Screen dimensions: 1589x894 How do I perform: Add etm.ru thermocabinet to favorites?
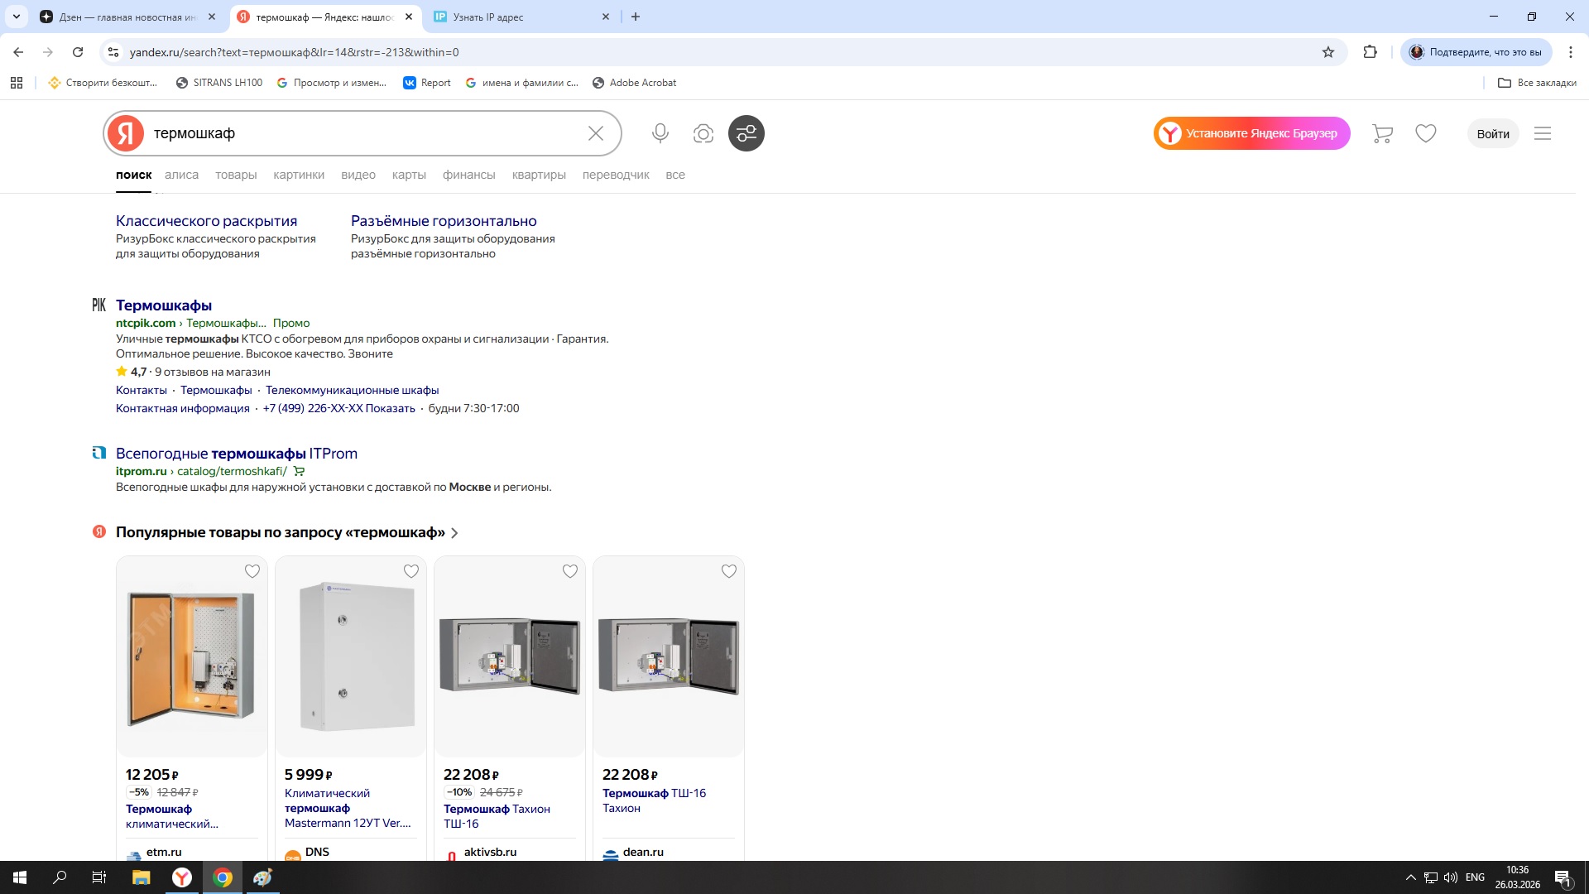click(x=252, y=571)
